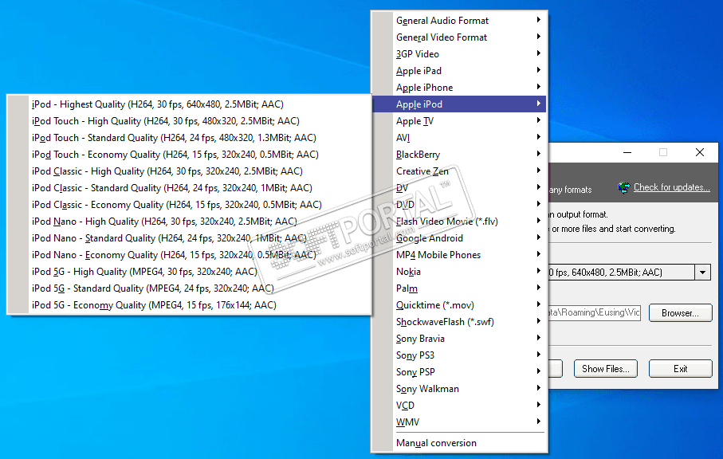Image resolution: width=723 pixels, height=459 pixels.
Task: Select iPod 5G - Economy Quality 176x144 preset
Action: coord(189,305)
